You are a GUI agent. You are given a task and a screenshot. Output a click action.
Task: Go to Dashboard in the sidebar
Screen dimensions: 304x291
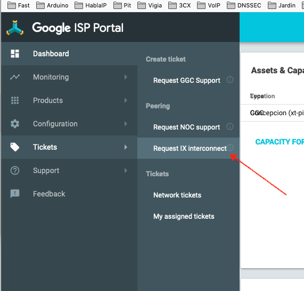pyautogui.click(x=69, y=54)
